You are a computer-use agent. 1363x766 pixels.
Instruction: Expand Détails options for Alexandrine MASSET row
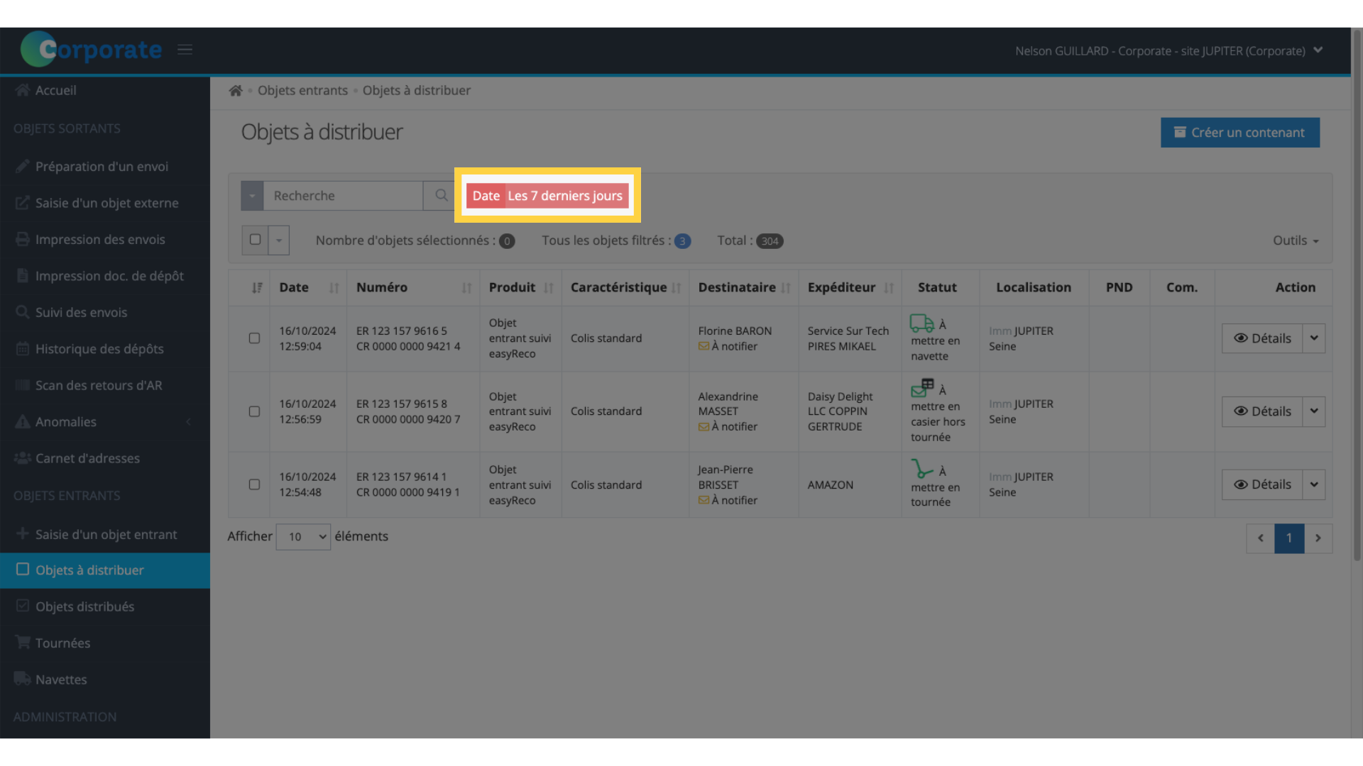pyautogui.click(x=1314, y=411)
